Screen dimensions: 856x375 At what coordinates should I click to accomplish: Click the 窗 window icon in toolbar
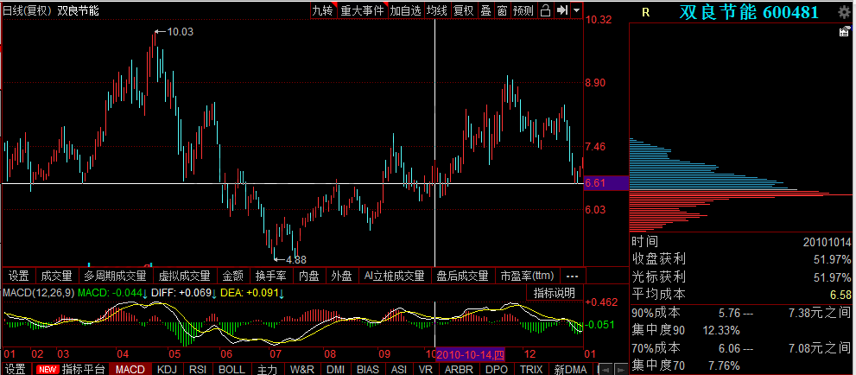coord(501,10)
